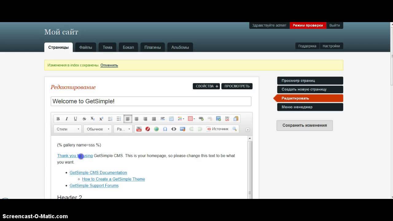The width and height of the screenshot is (393, 221).
Task: Toggle italic formatting
Action: (x=67, y=119)
